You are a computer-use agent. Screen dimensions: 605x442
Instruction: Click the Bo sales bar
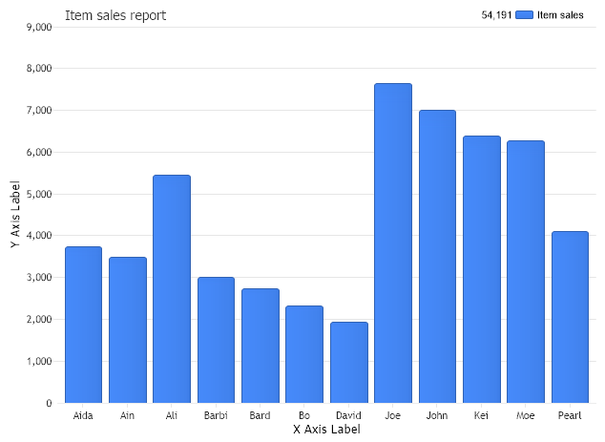click(x=304, y=354)
